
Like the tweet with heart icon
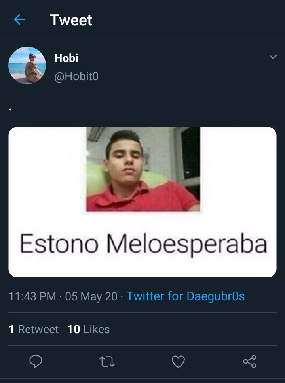pyautogui.click(x=179, y=362)
